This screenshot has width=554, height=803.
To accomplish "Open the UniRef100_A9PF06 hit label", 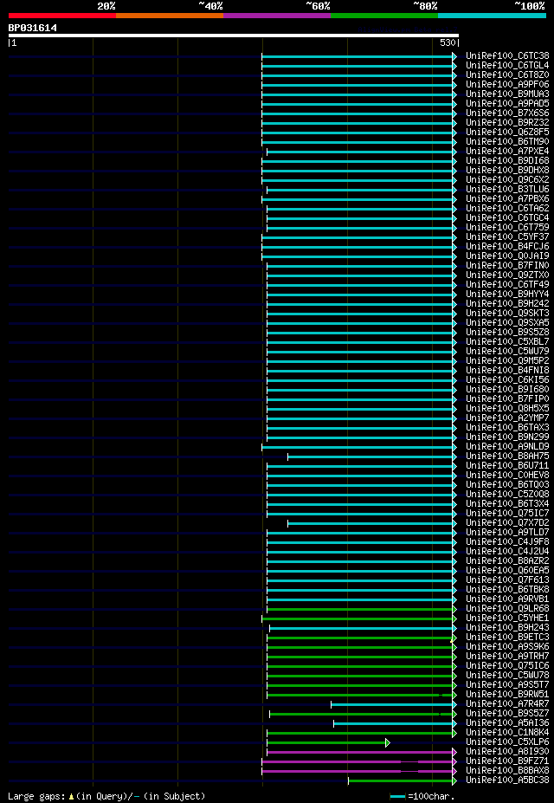I will pyautogui.click(x=507, y=85).
